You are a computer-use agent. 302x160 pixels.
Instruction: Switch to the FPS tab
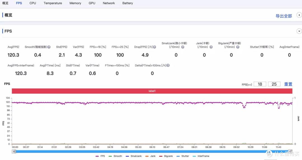point(19,3)
